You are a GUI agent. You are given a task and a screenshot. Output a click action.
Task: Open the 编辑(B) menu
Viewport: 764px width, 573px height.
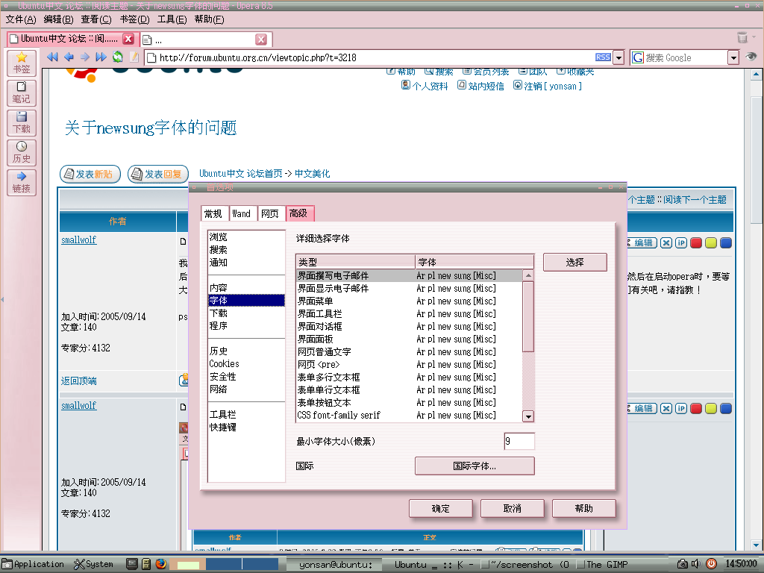(x=58, y=19)
